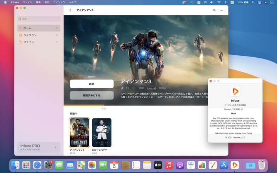The width and height of the screenshot is (277, 173).
Task: Click the 視聴中 section heading
Action: [73, 113]
